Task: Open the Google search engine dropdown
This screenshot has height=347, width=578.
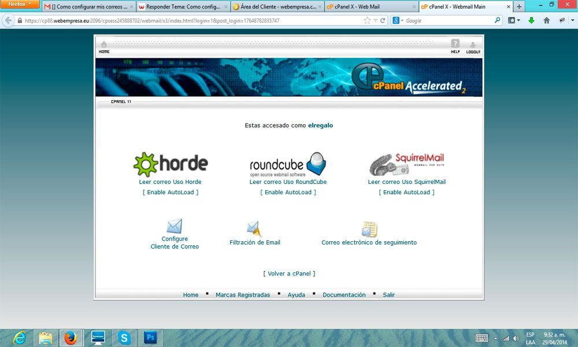Action: point(398,21)
